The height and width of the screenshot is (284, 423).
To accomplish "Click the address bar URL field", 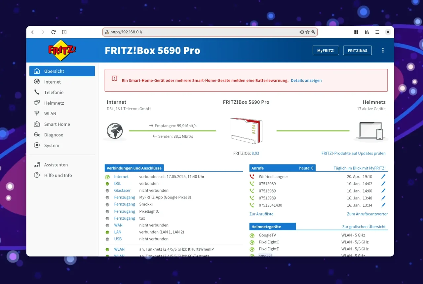I will pos(198,32).
